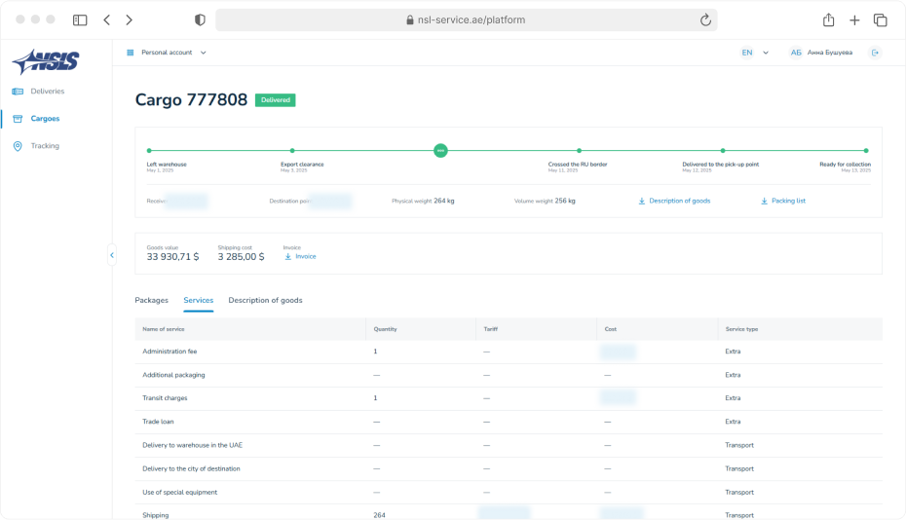Click current stage marker on progress timeline

(x=440, y=151)
